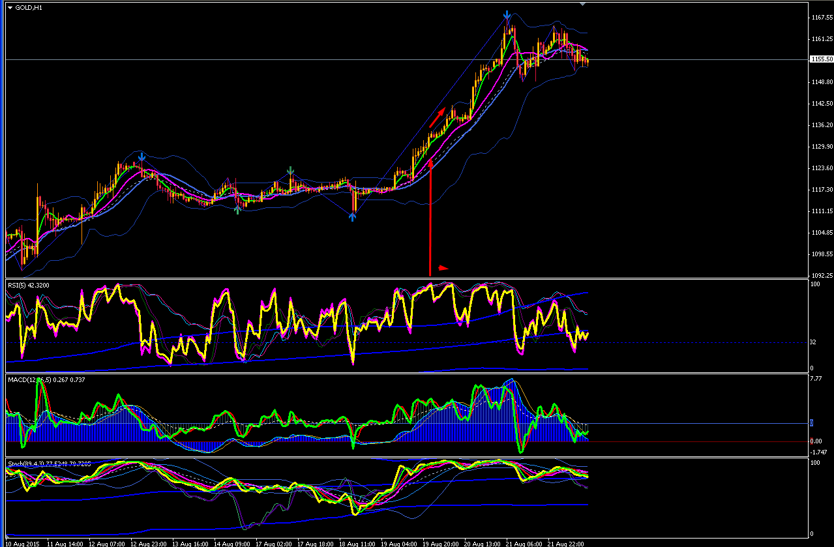The width and height of the screenshot is (834, 547).
Task: Click the blue down arrow above 12 Aug high
Action: click(x=141, y=157)
